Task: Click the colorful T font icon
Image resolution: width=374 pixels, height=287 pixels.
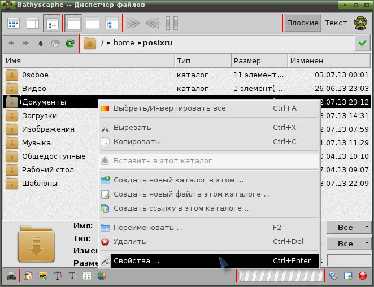Action: [58, 276]
